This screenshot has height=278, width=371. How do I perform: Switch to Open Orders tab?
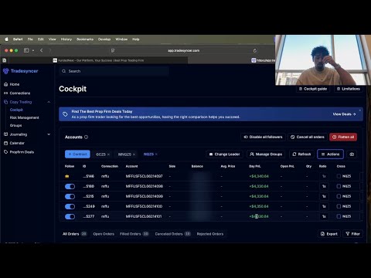pyautogui.click(x=104, y=234)
